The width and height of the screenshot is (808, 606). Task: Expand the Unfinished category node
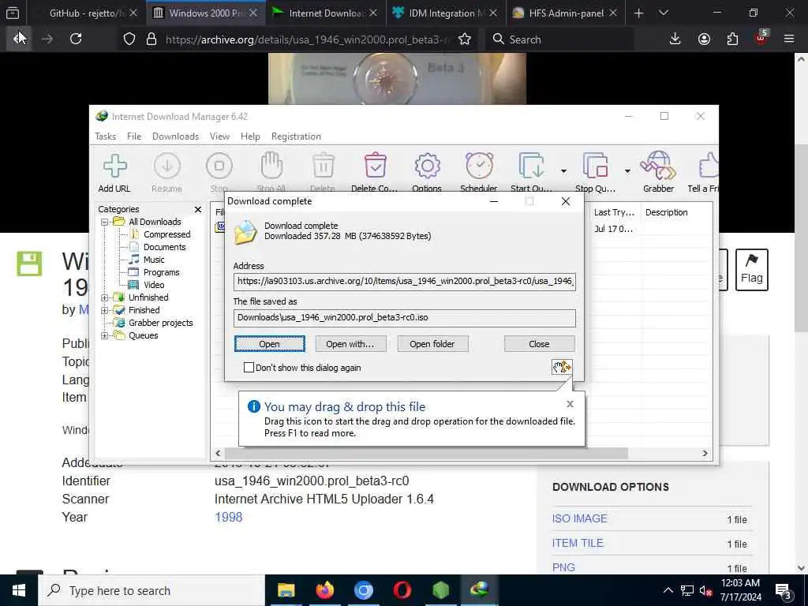click(104, 297)
